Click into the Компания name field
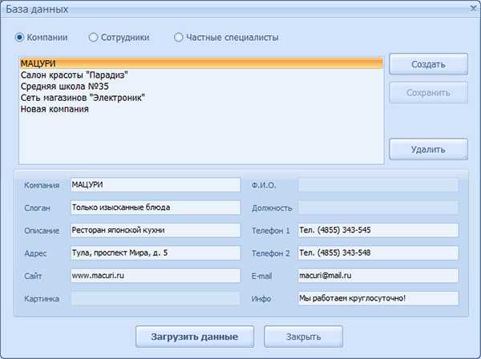This screenshot has height=359, width=481. coord(155,185)
